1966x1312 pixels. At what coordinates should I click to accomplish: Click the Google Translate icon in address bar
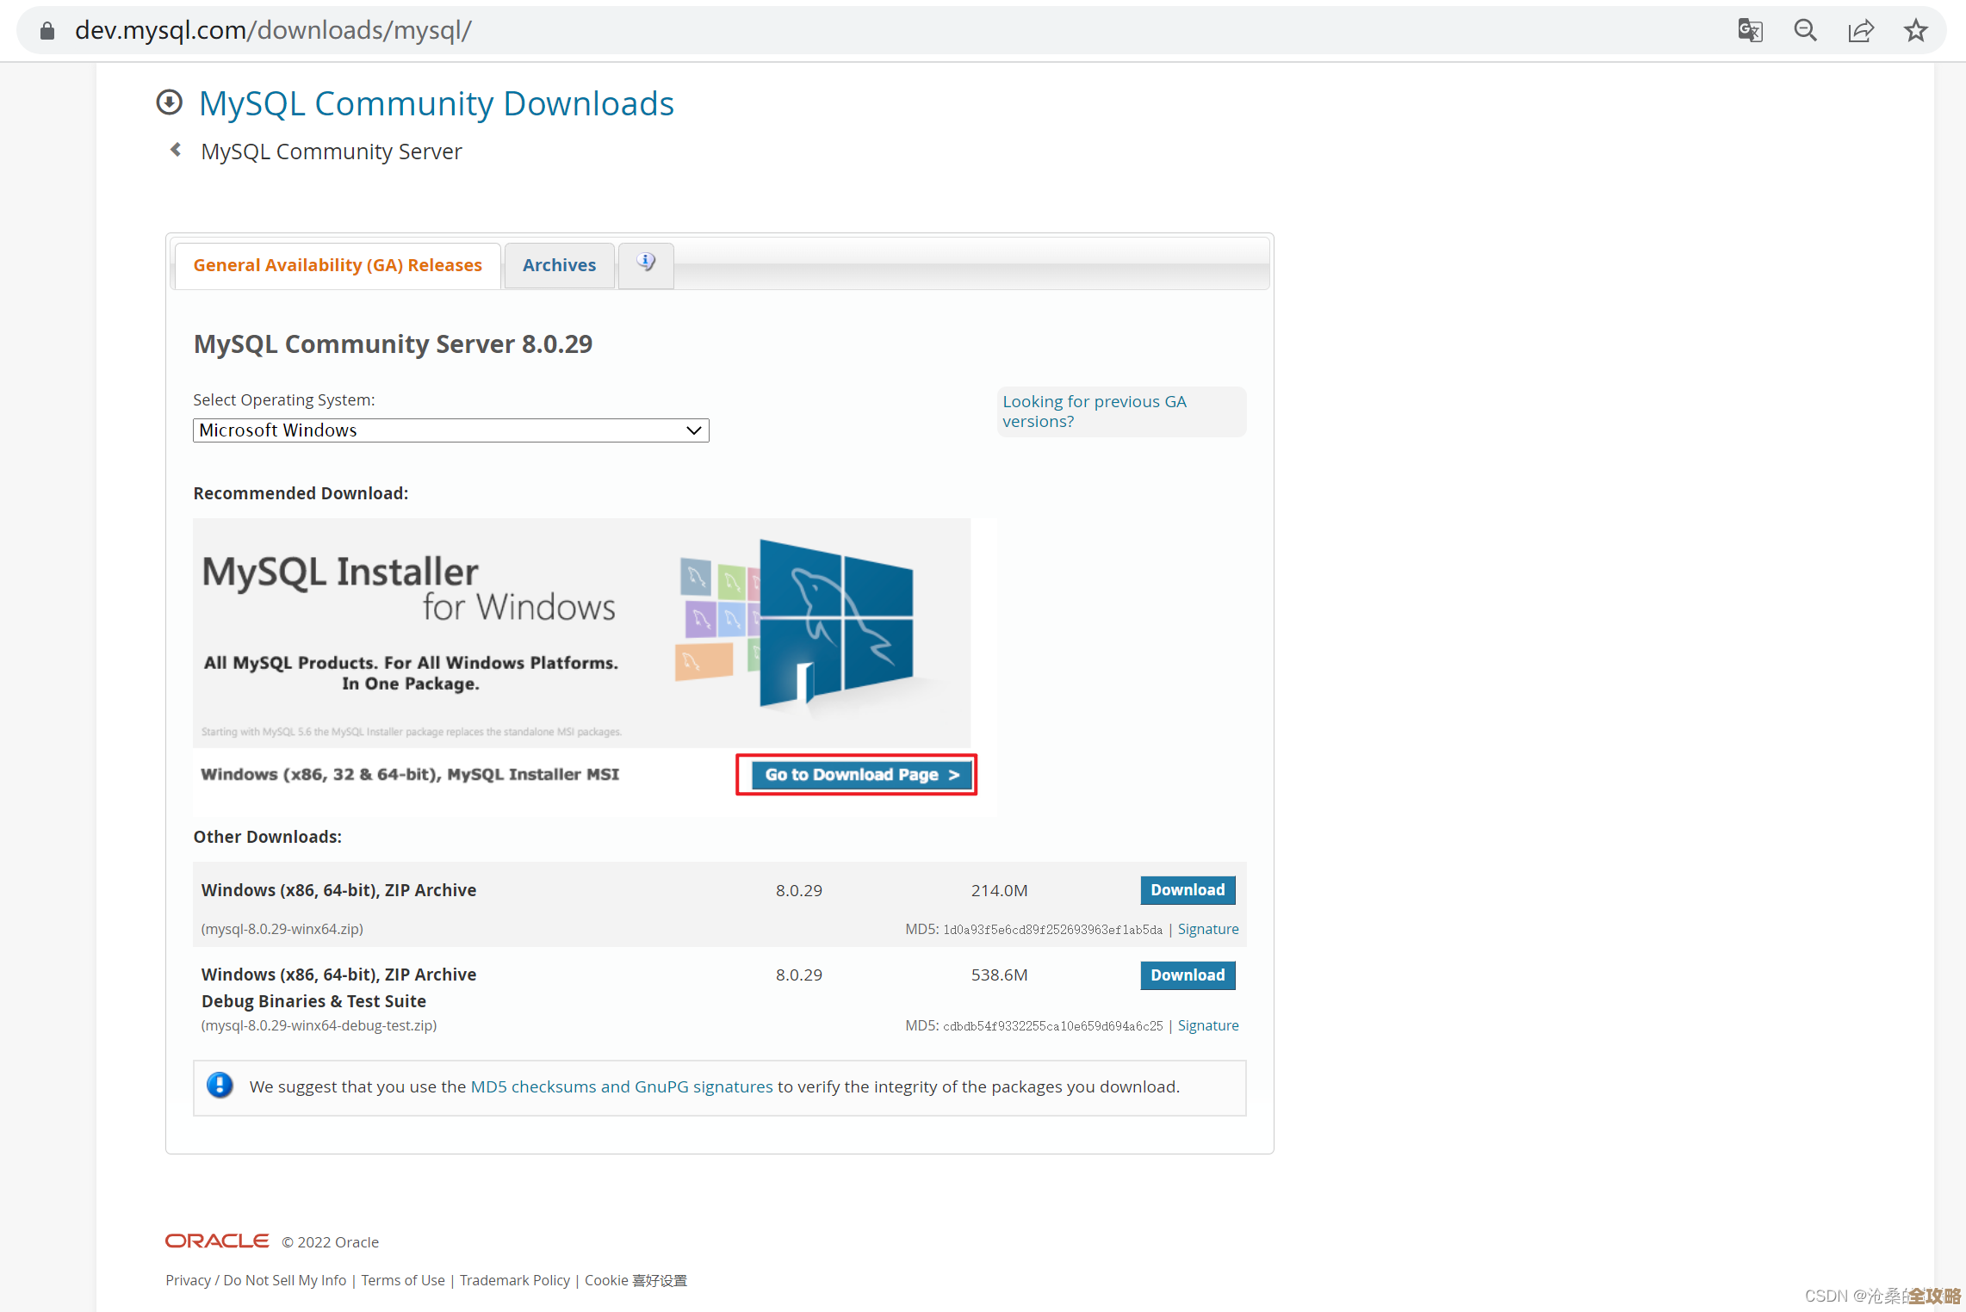1749,31
